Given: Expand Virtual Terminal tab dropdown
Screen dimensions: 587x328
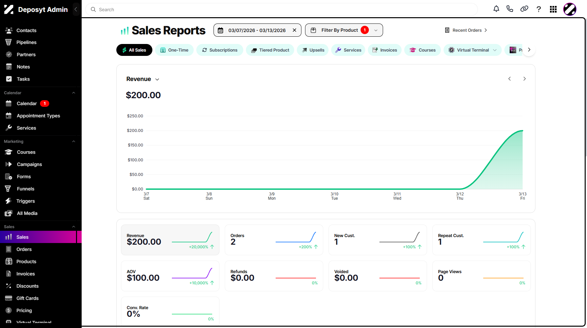Looking at the screenshot, I should pyautogui.click(x=495, y=50).
